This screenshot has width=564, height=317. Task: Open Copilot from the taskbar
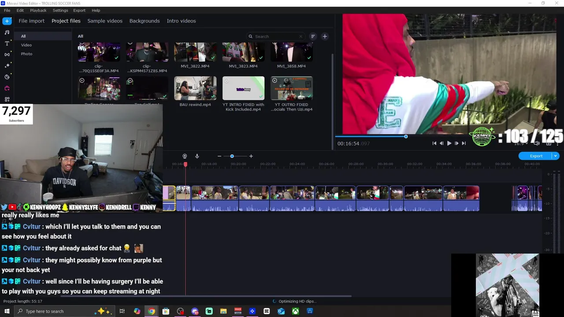tap(137, 311)
